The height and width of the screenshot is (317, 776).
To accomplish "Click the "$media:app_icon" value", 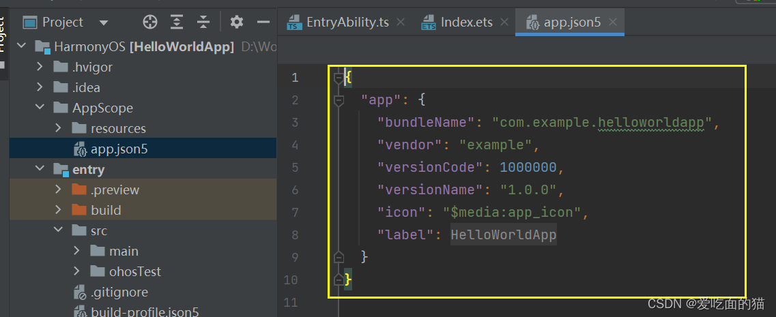I will click(x=512, y=213).
